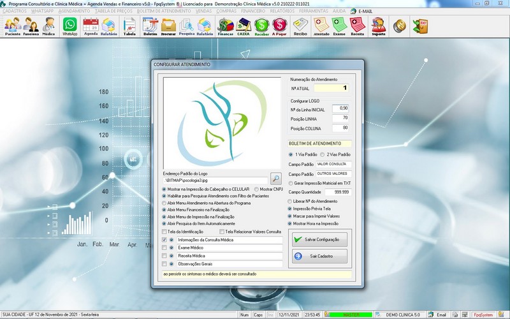The image size is (510, 319).
Task: Toggle Mostrar Hora na Impressão option
Action: (290, 224)
